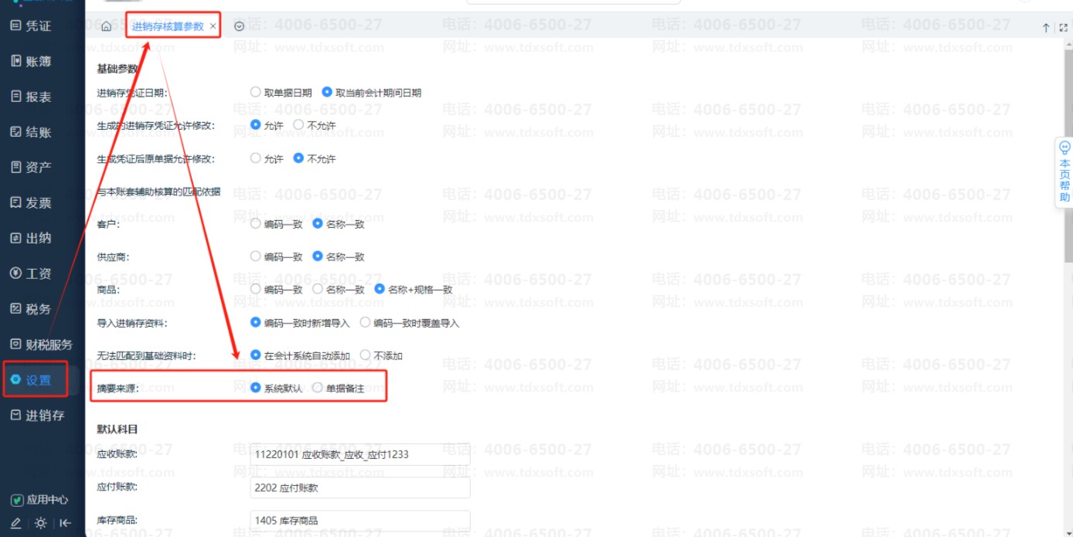The width and height of the screenshot is (1073, 537).
Task: Open 应用中心 app center
Action: [x=39, y=500]
